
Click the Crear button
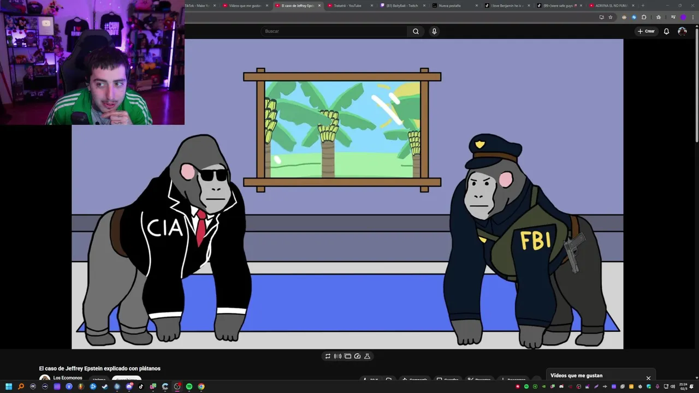646,31
